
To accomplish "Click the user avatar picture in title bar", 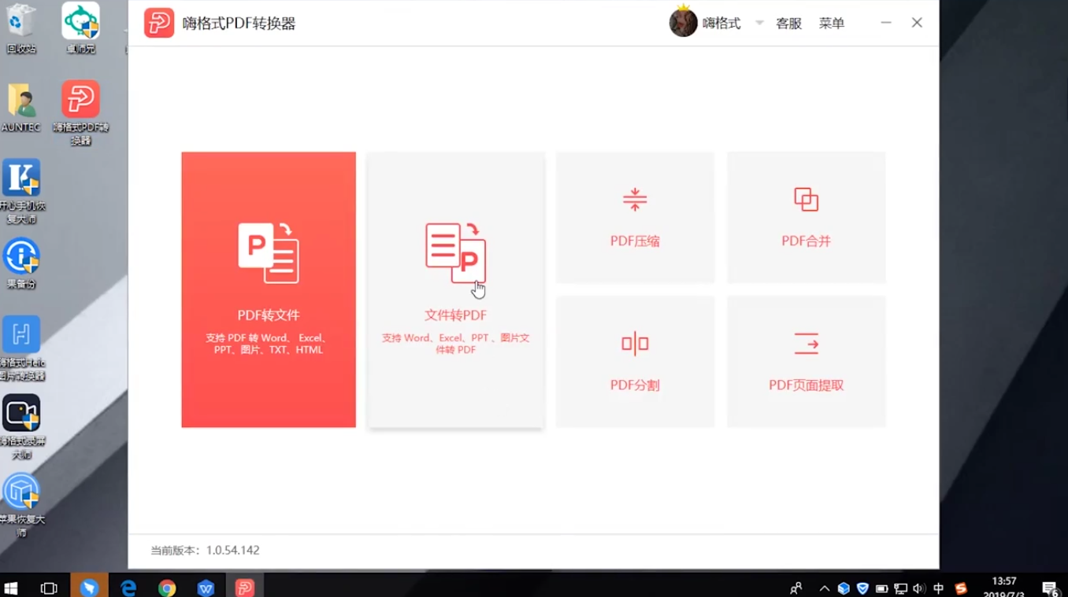I will tap(683, 23).
